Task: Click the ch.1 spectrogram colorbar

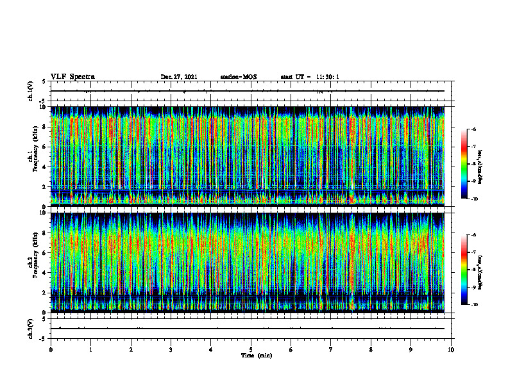Action: (x=464, y=164)
